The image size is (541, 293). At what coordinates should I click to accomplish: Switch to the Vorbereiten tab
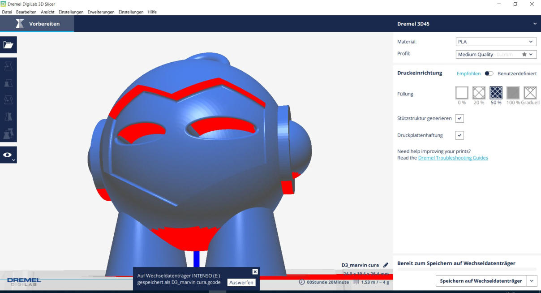pos(37,24)
